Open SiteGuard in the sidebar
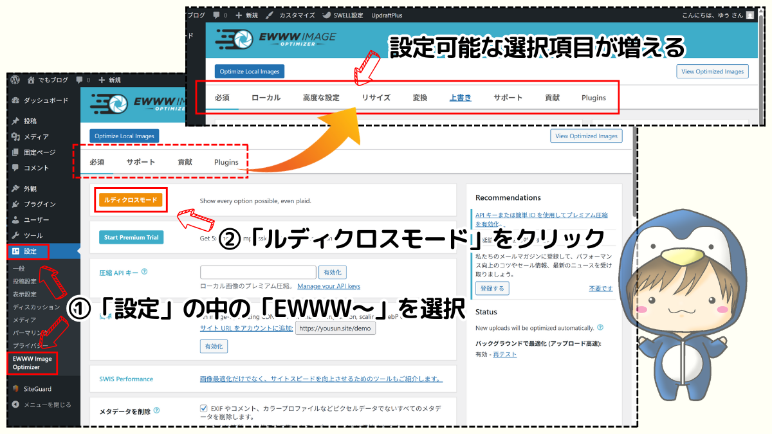772x434 pixels. click(32, 389)
